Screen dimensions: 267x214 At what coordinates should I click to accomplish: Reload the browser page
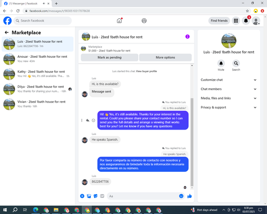(18, 11)
